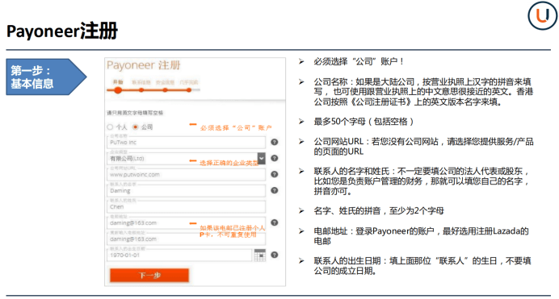Click the 公司网站URL bullet text
Viewport: 559px width, 299px height.
click(423, 147)
